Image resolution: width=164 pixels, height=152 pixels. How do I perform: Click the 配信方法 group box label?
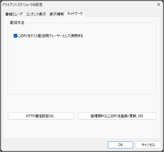tap(17, 23)
